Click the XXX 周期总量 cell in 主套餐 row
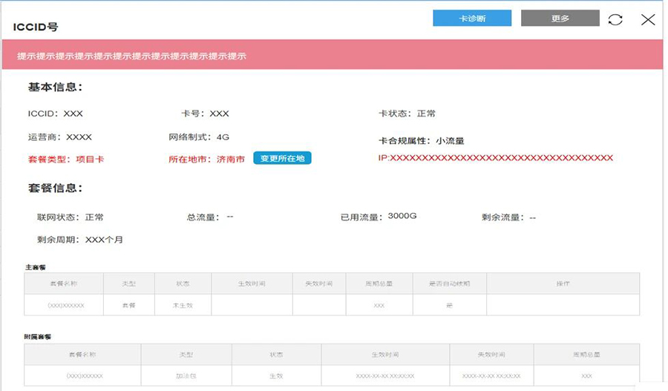 click(379, 306)
